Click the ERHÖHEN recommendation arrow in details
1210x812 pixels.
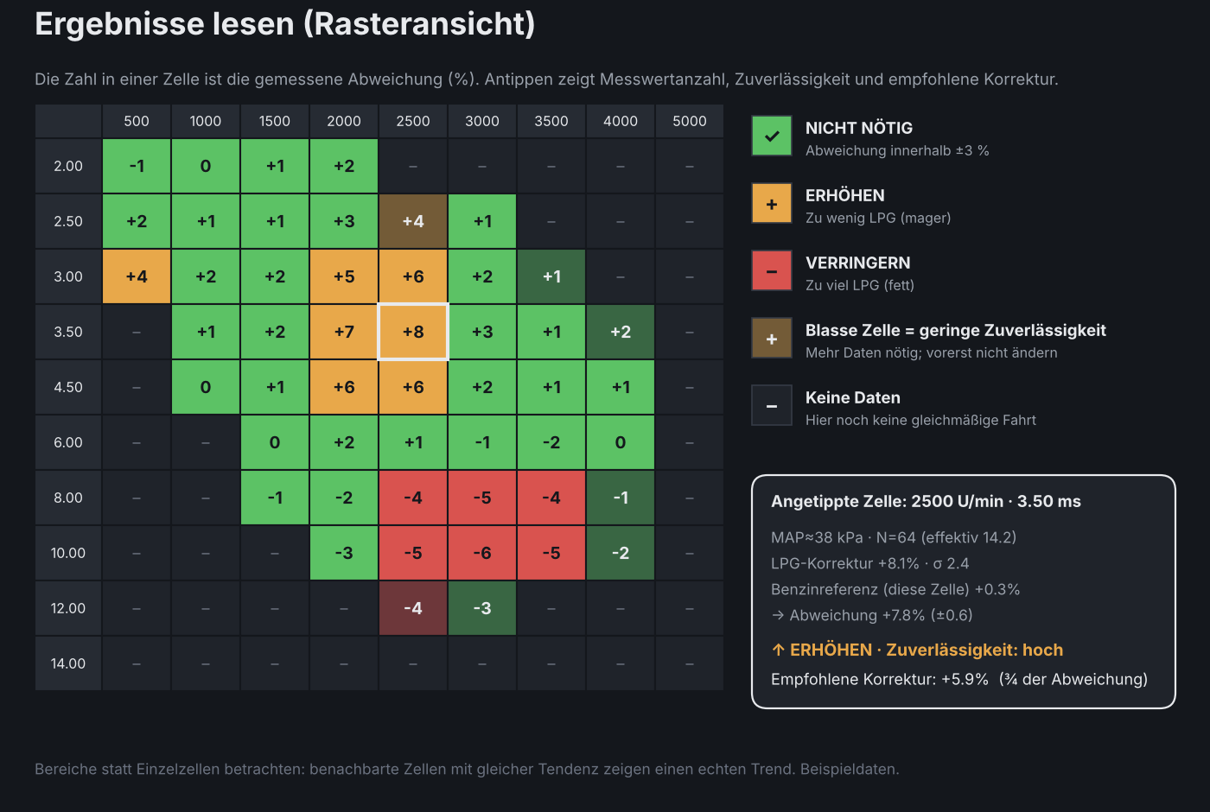pyautogui.click(x=778, y=650)
